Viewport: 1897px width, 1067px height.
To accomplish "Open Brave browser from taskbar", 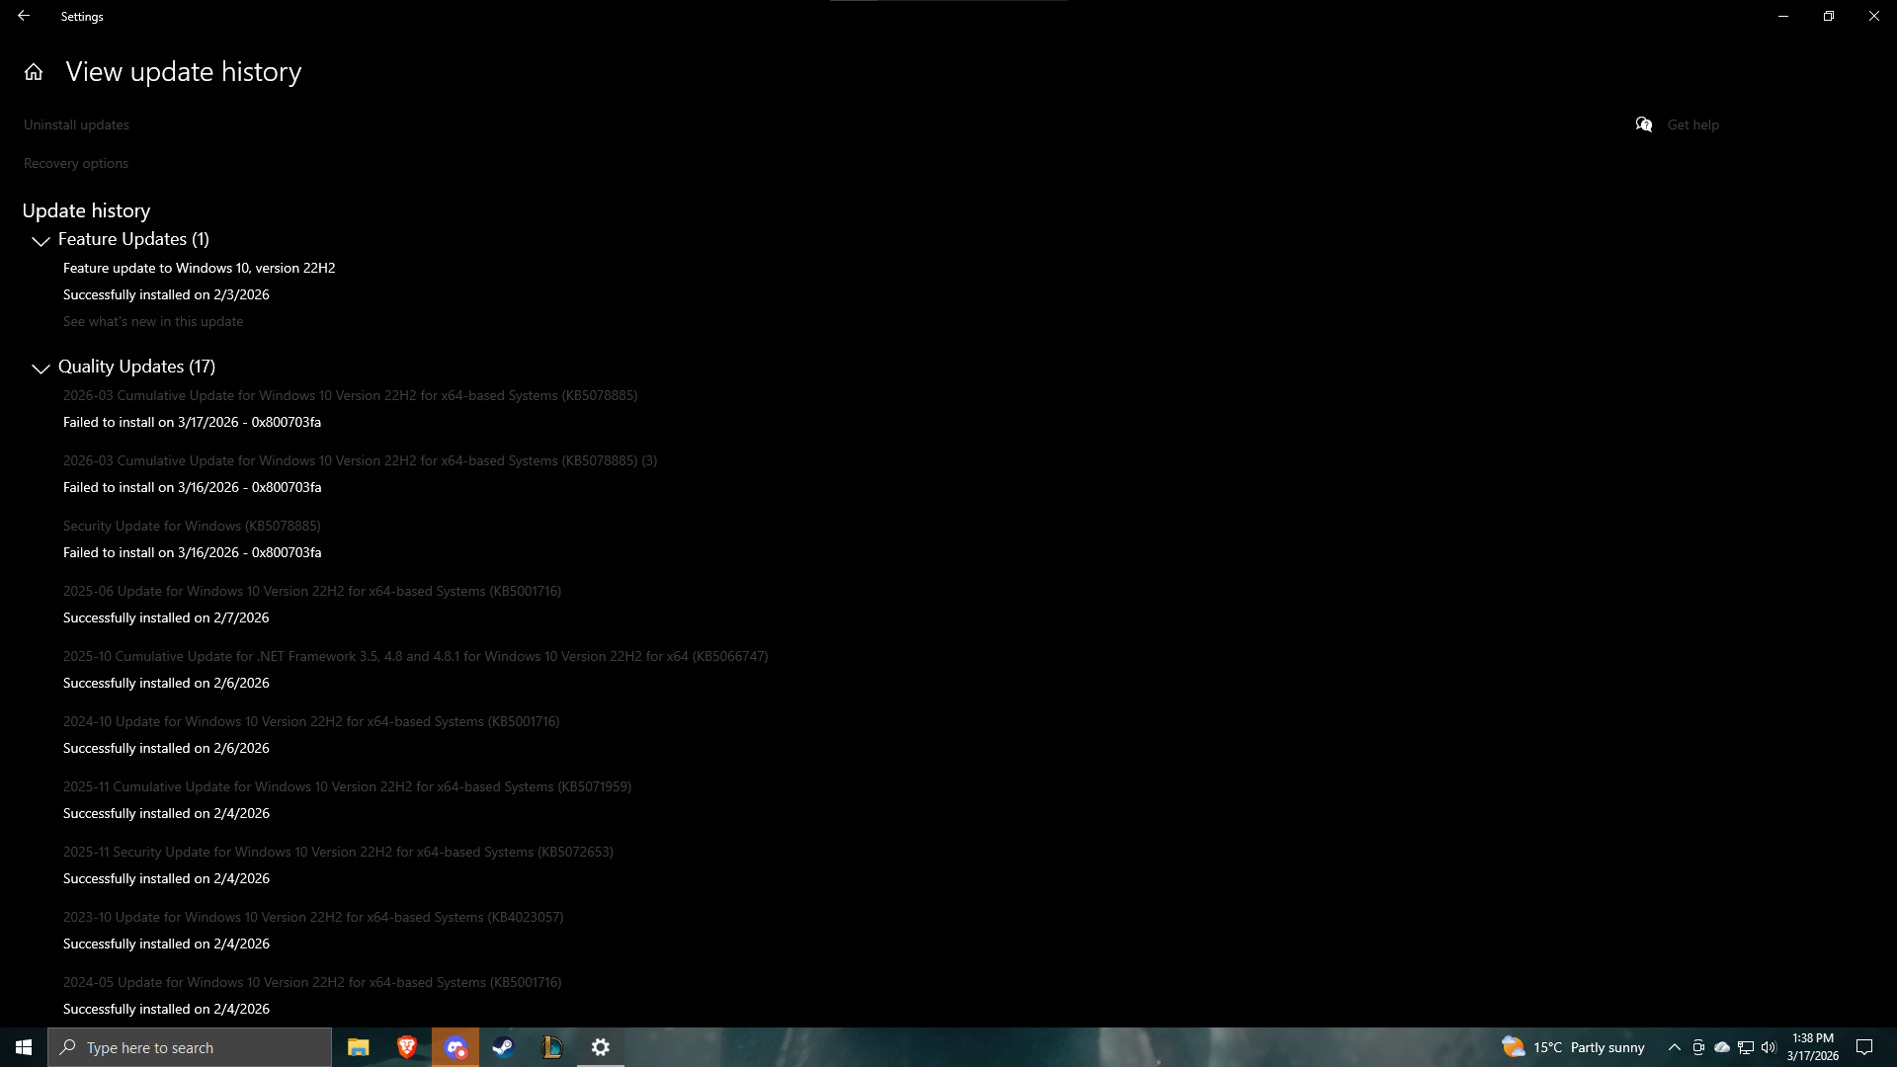I will tap(406, 1047).
